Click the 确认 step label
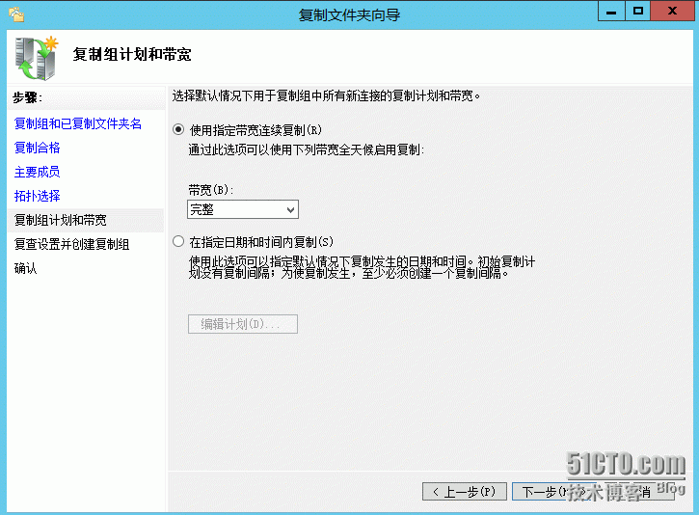The width and height of the screenshot is (699, 515). click(x=25, y=268)
